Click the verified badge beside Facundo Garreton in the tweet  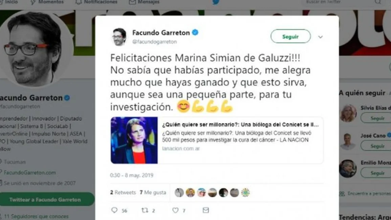pos(195,32)
